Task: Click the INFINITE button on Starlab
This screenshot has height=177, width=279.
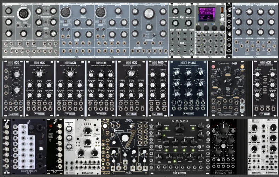Action: 167,129
